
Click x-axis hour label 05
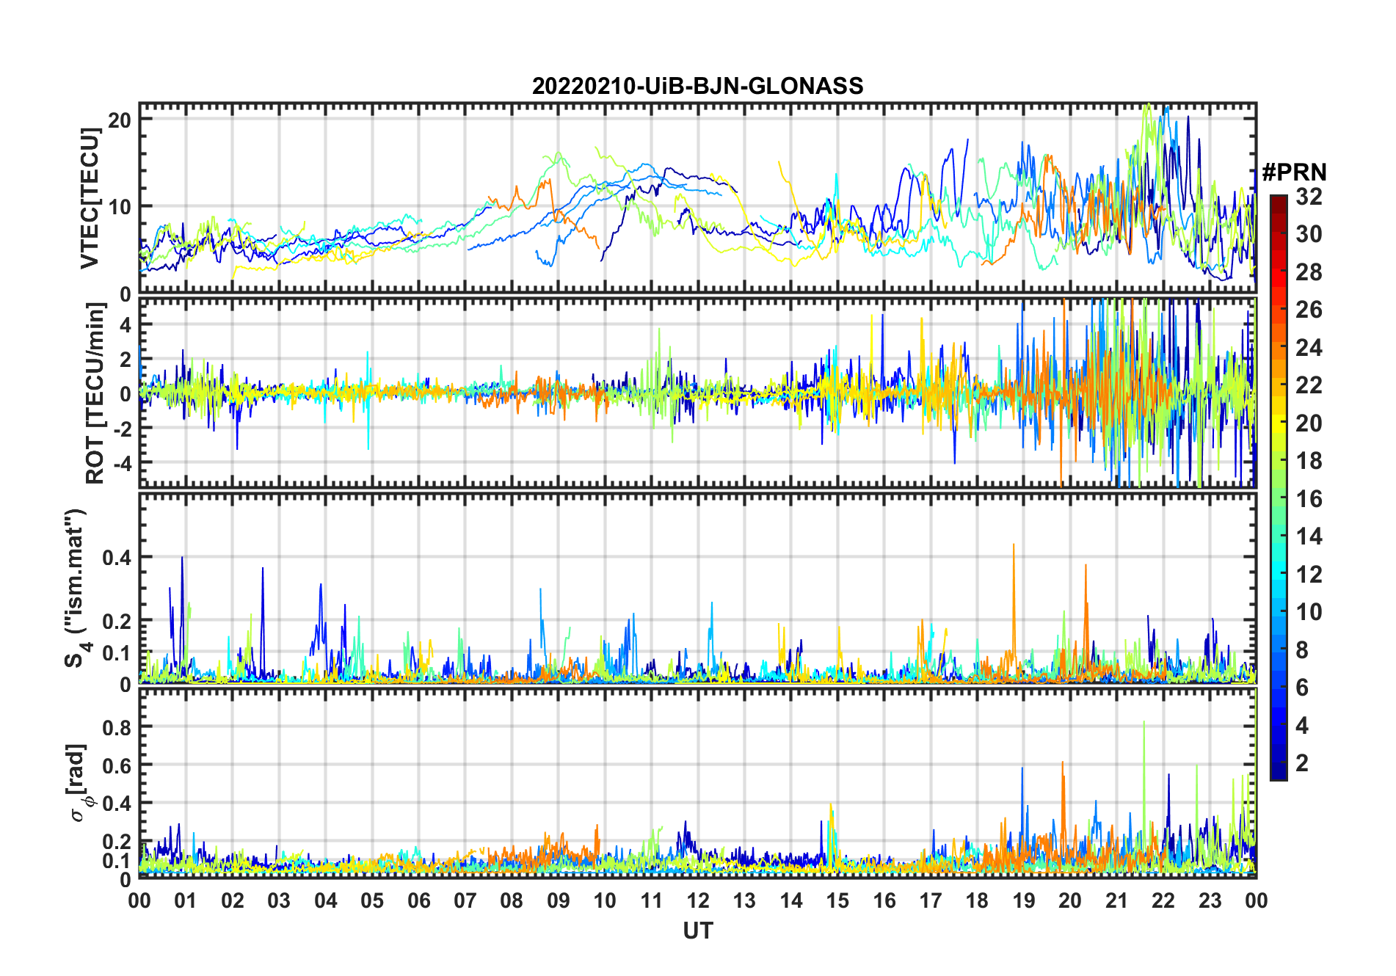point(372,900)
